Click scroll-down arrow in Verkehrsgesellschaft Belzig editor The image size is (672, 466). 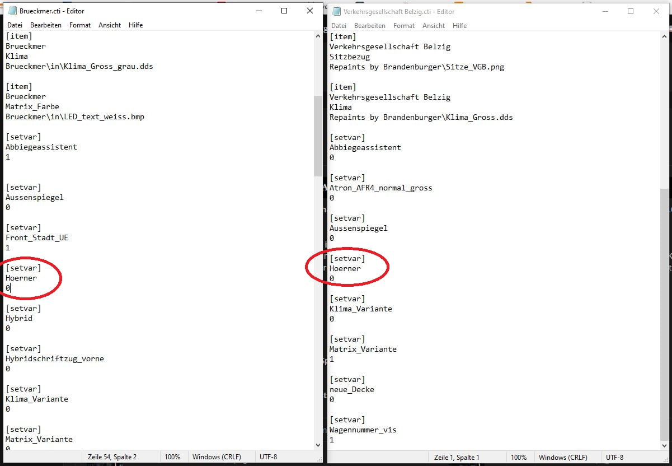665,445
